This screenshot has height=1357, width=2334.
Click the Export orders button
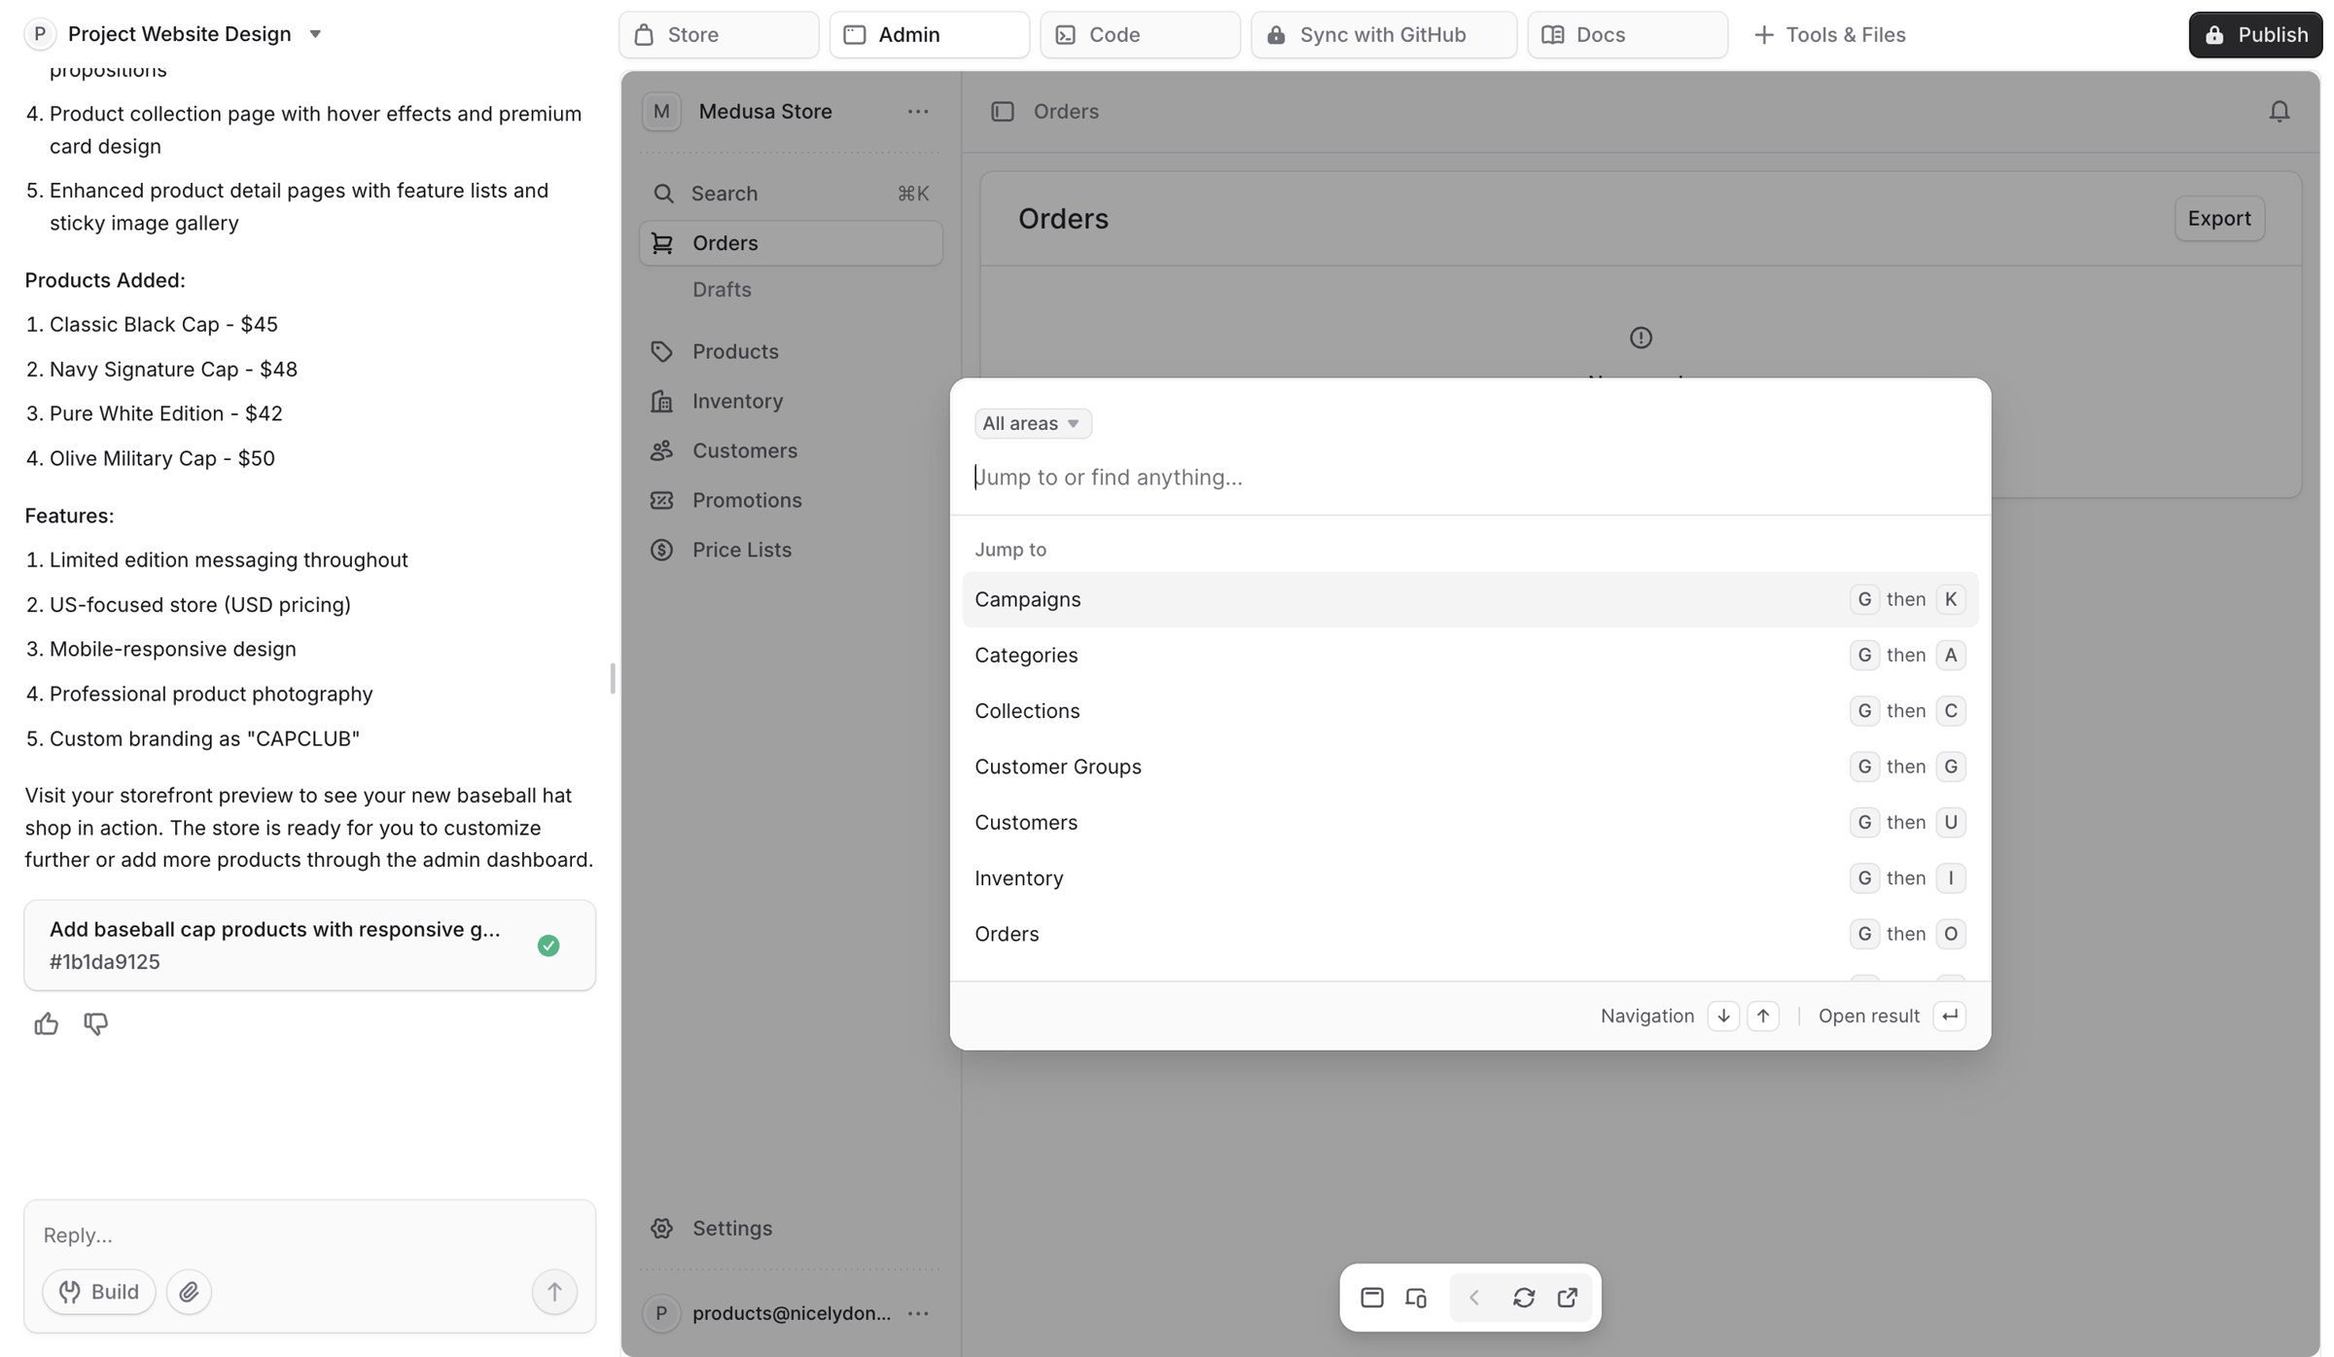click(x=2219, y=218)
